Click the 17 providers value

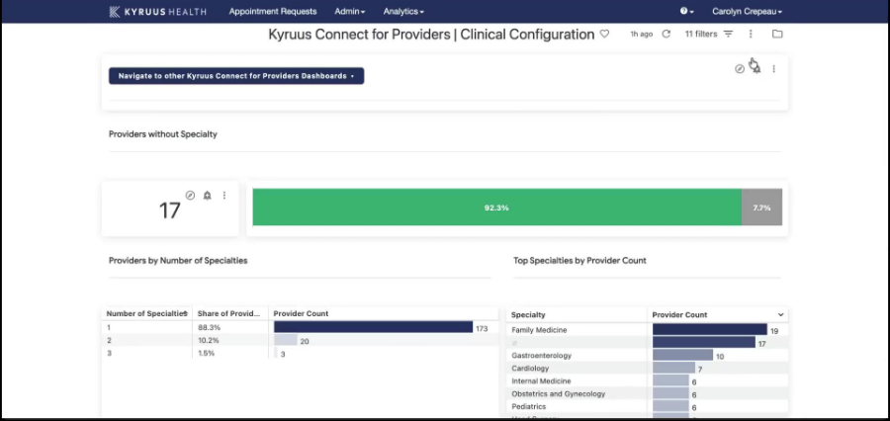click(x=169, y=211)
